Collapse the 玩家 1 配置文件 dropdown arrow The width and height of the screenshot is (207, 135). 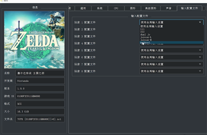coord(200,22)
